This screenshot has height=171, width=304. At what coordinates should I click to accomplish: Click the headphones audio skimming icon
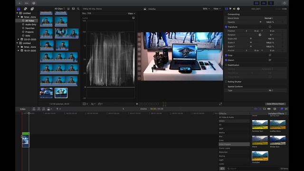pyautogui.click(x=265, y=109)
